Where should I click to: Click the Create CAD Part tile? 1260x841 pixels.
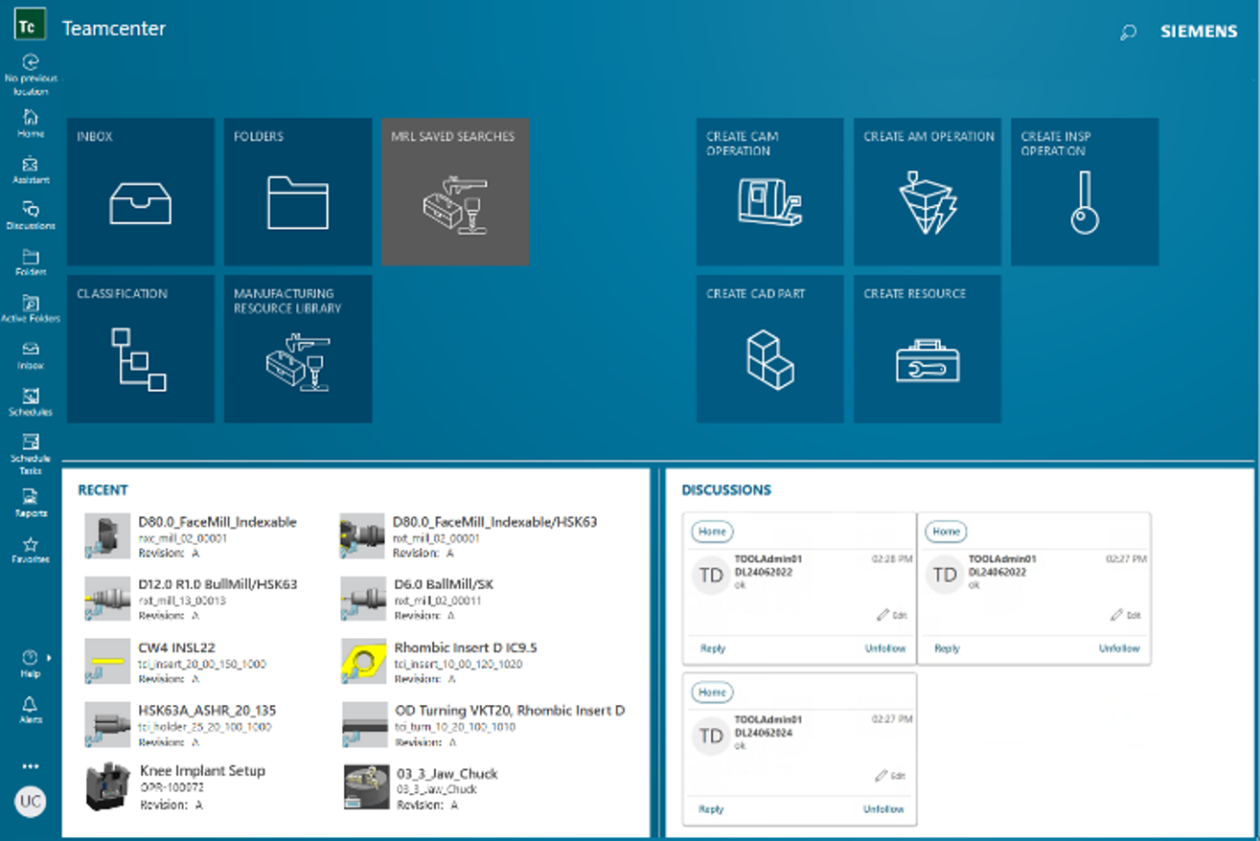(x=769, y=350)
